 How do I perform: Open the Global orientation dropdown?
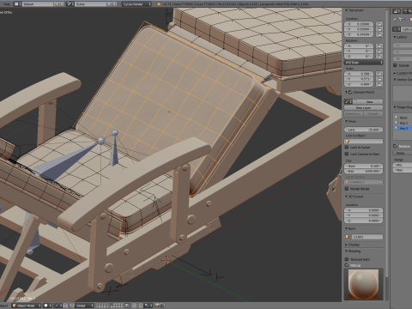[x=84, y=306]
